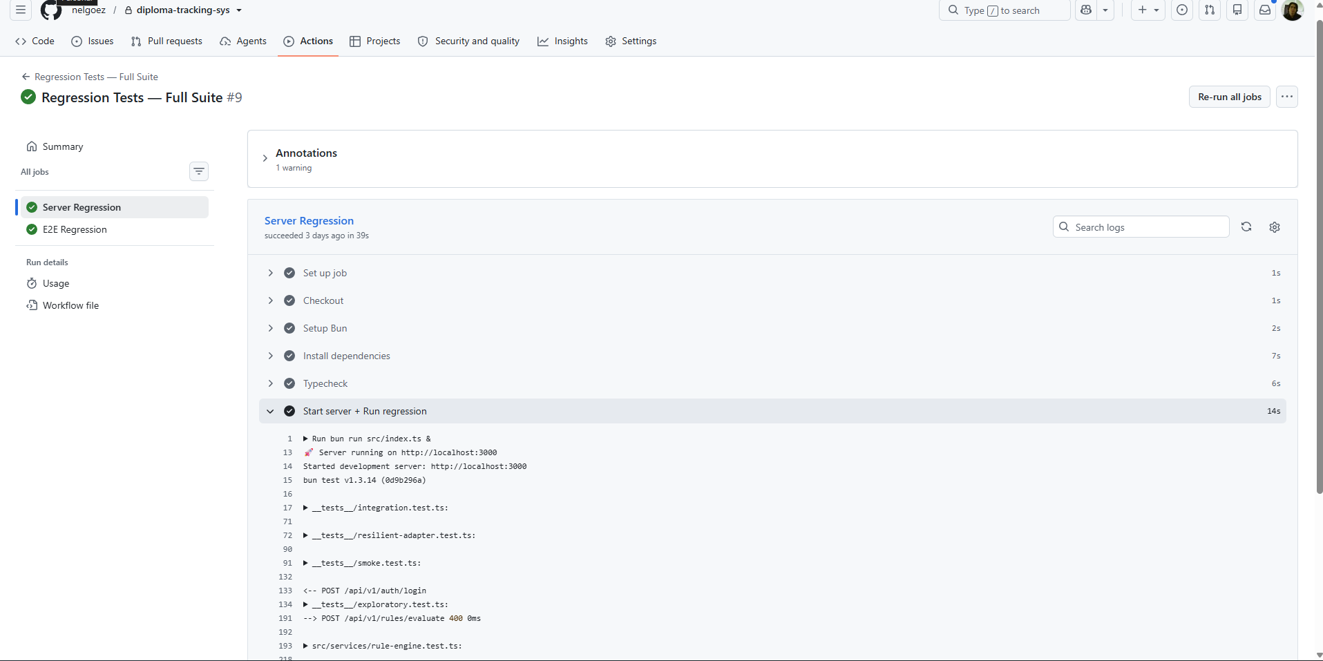The image size is (1323, 661).
Task: Open the hamburger navigation menu
Action: tap(21, 10)
